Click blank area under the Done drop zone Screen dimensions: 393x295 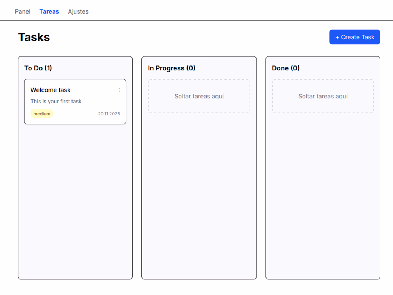point(323,197)
